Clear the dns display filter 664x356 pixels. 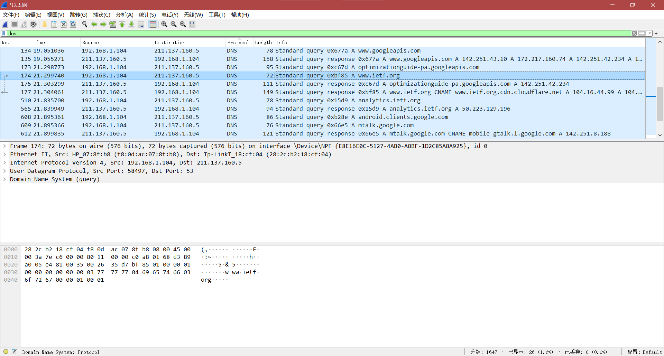(x=634, y=34)
